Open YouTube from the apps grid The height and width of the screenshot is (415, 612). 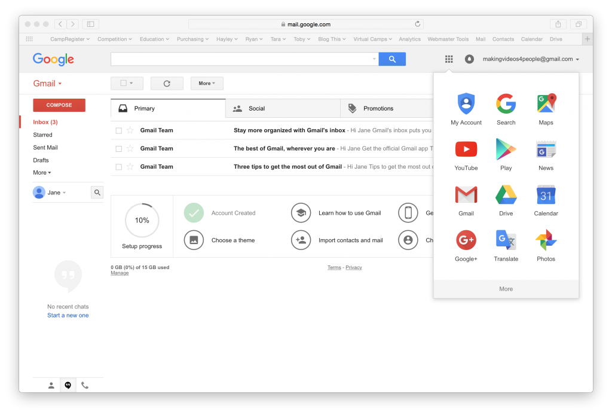[x=466, y=155]
